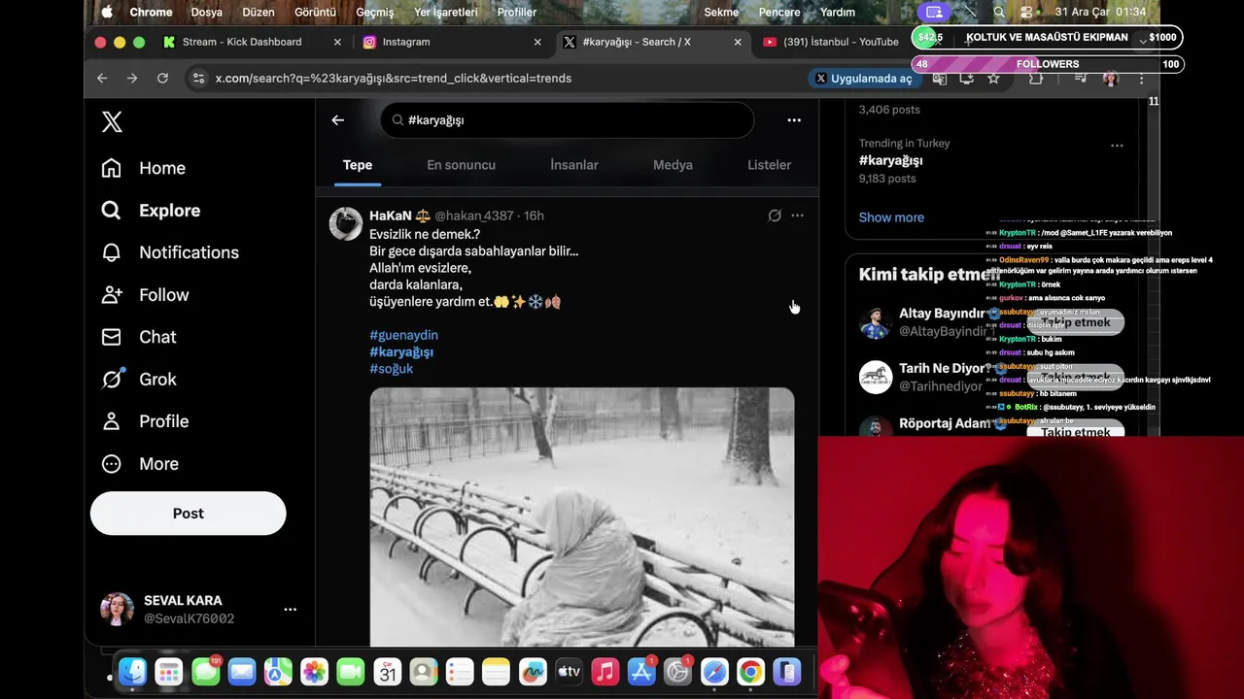Open Profile in the X sidebar
Screen dimensions: 1244x699
click(x=145, y=421)
